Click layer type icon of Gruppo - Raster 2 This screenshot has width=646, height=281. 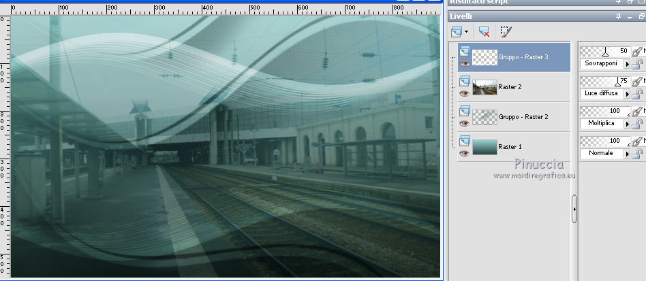click(464, 110)
